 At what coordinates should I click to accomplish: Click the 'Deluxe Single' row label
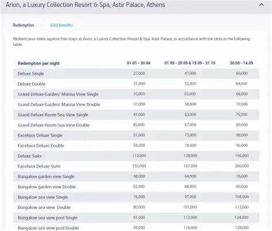tap(31, 74)
